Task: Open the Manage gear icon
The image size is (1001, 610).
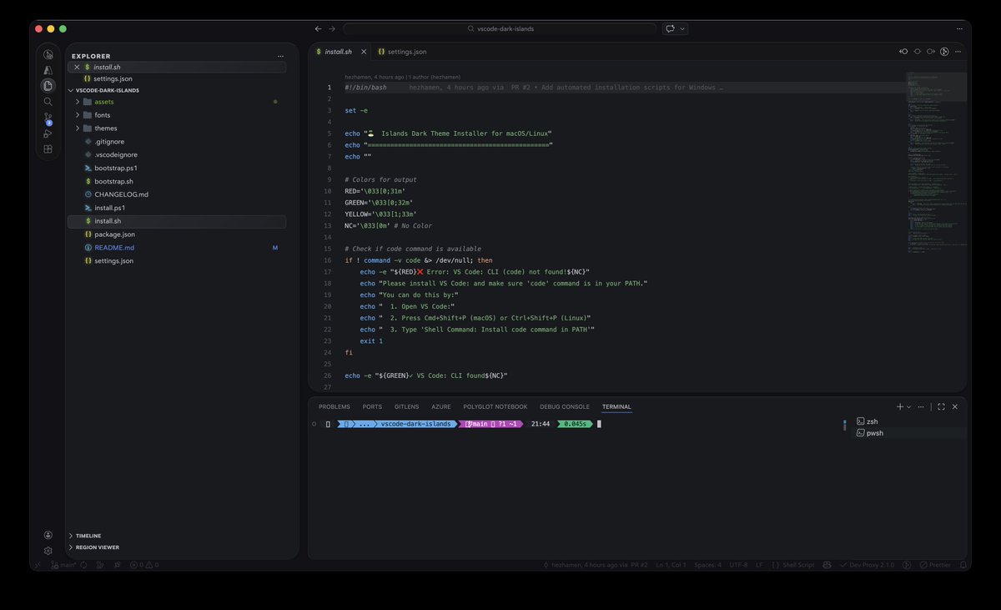Action: pos(48,551)
